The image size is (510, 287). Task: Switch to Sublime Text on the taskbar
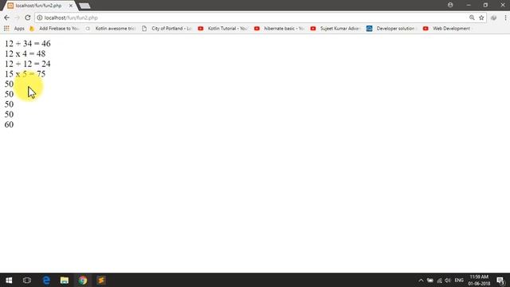(101, 280)
